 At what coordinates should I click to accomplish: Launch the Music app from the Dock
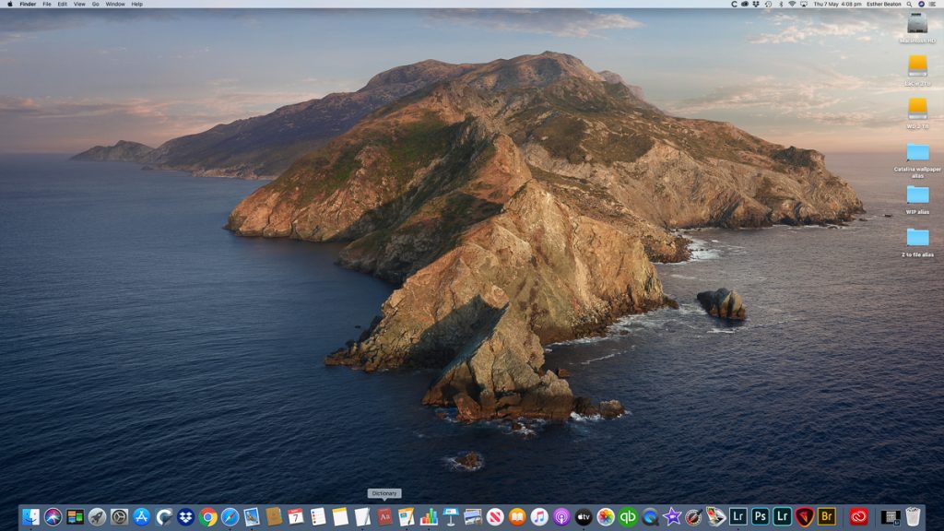click(539, 517)
